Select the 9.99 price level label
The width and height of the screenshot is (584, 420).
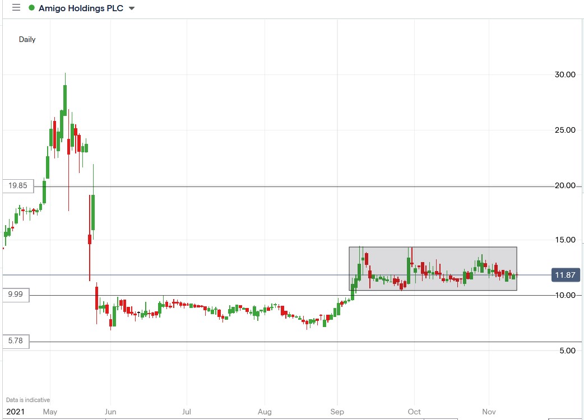16,295
